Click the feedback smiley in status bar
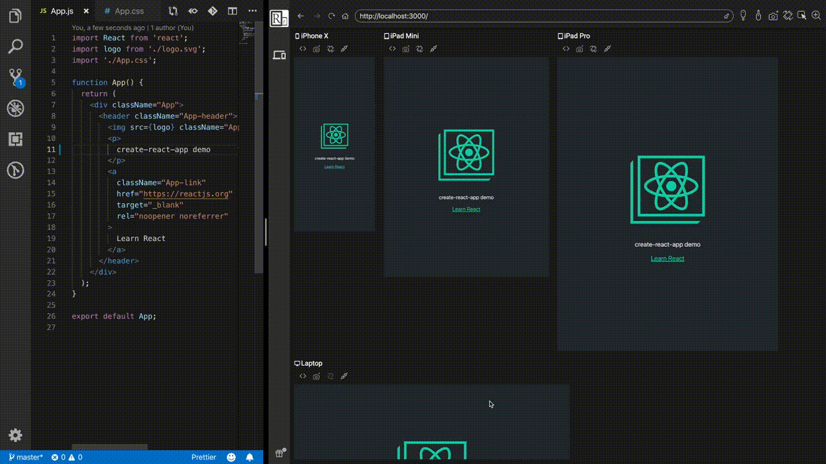This screenshot has width=826, height=464. [231, 457]
